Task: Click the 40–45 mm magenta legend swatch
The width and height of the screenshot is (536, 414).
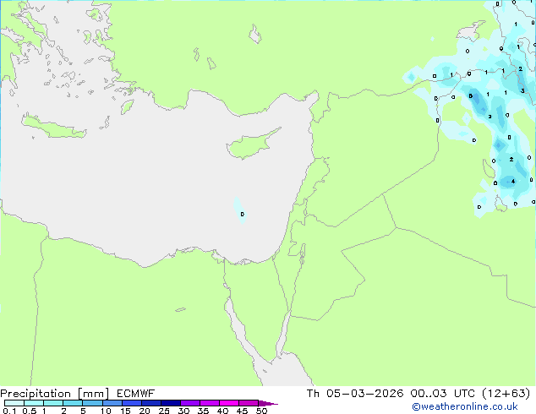Action: pyautogui.click(x=229, y=403)
